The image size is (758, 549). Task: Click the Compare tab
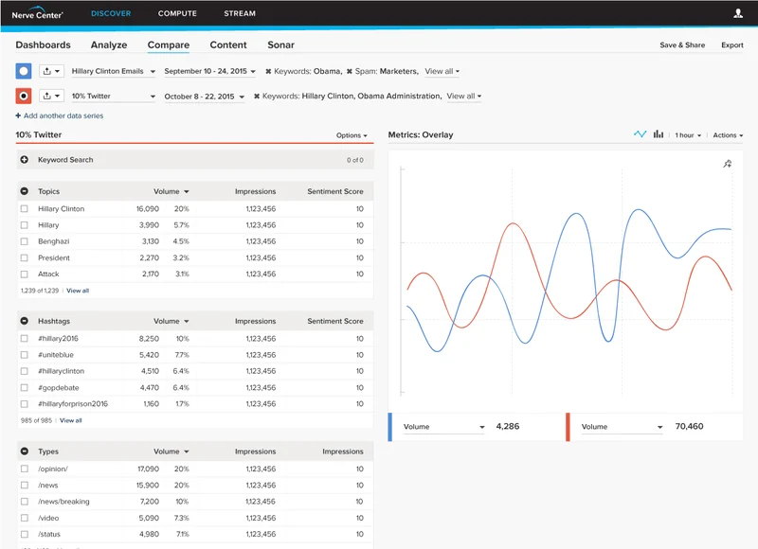click(x=169, y=44)
